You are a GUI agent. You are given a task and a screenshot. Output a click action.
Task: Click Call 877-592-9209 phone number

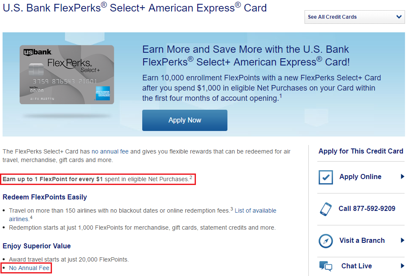click(367, 208)
